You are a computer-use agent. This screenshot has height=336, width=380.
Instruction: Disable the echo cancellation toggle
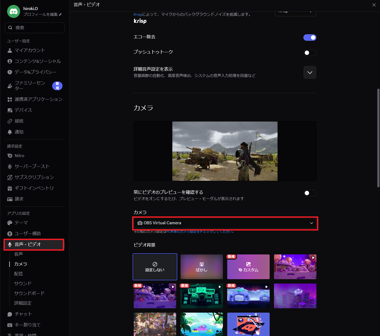310,38
